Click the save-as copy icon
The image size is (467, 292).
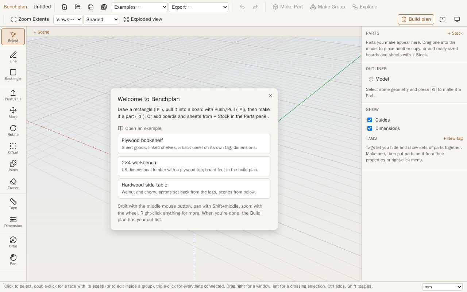(104, 7)
